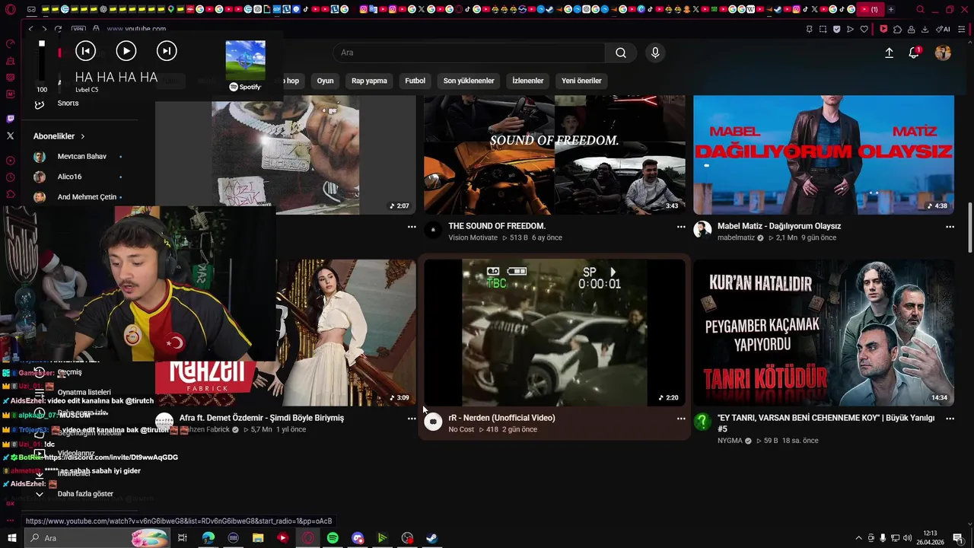The image size is (974, 548).
Task: Reload the page with refresh icon
Action: point(58,29)
